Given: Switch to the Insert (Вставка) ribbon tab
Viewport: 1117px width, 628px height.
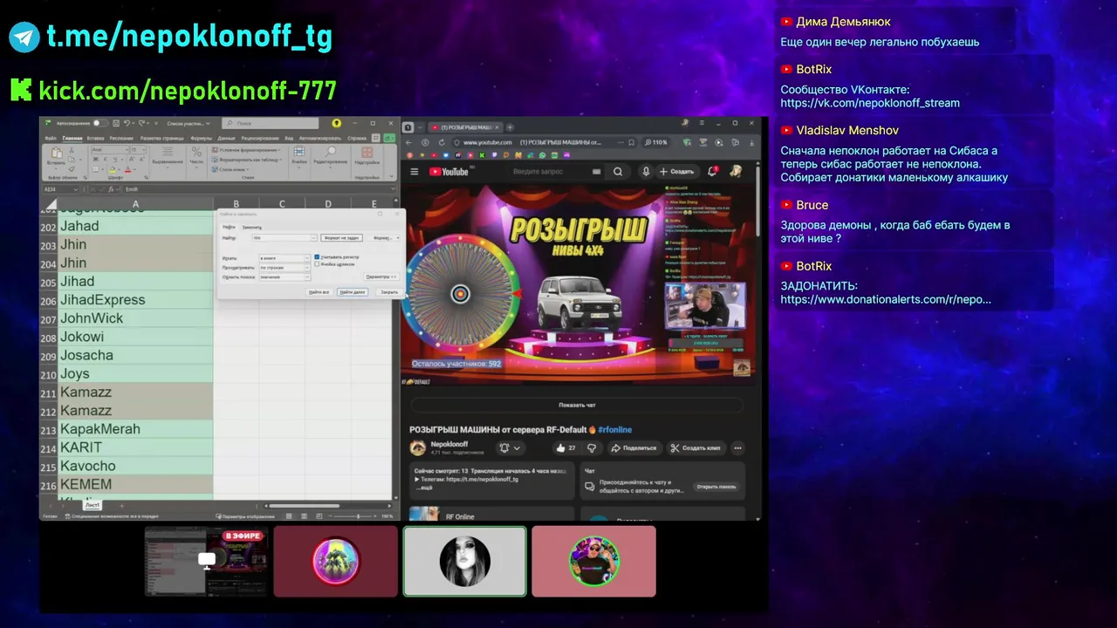Looking at the screenshot, I should [x=95, y=139].
